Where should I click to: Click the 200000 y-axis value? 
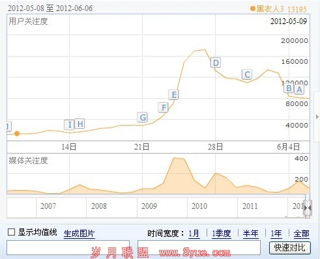click(x=295, y=40)
